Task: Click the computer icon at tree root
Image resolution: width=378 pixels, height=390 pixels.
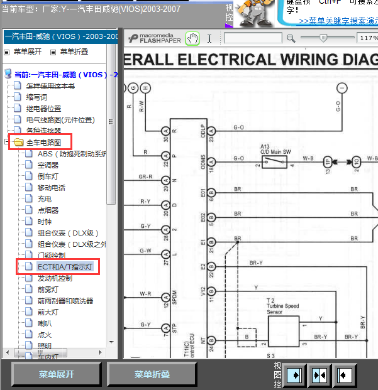Action: click(x=8, y=73)
